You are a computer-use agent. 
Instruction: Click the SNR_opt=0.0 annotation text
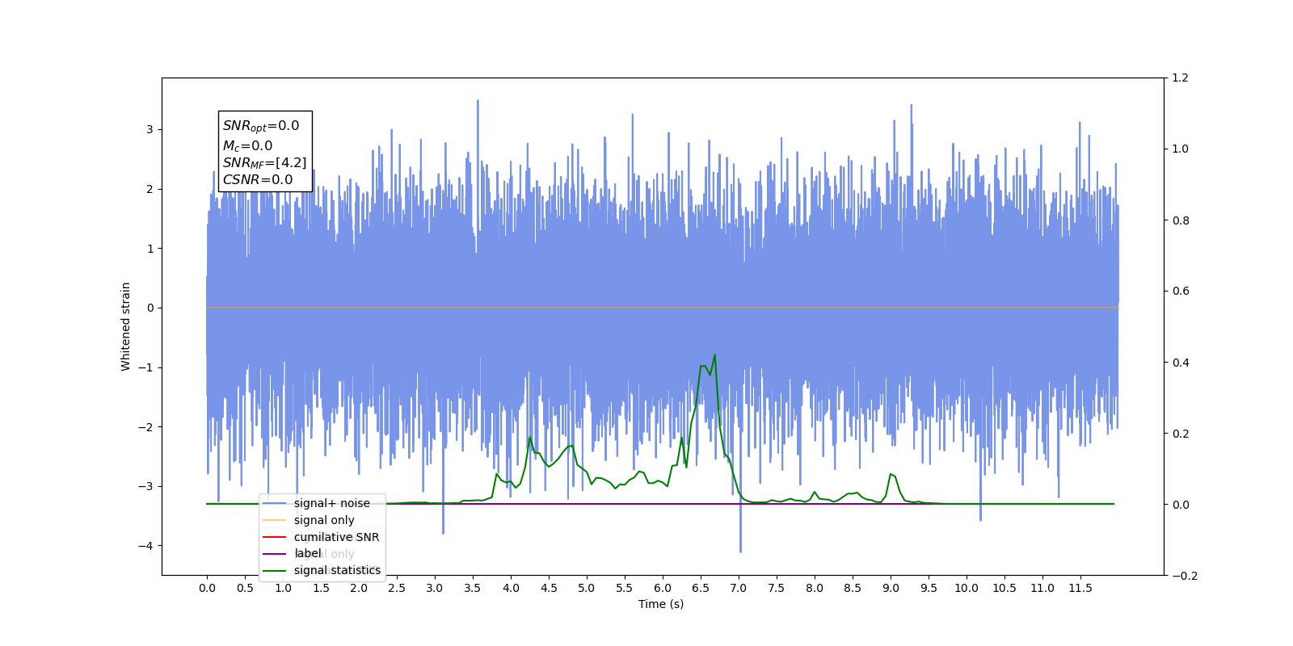point(261,126)
